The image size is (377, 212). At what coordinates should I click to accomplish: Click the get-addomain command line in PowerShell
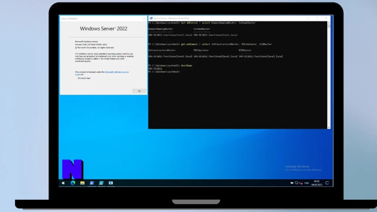pyautogui.click(x=210, y=44)
